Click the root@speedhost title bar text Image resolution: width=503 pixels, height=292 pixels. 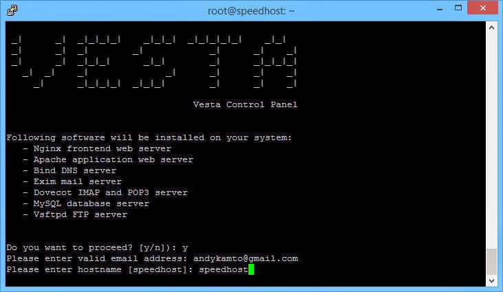(251, 11)
